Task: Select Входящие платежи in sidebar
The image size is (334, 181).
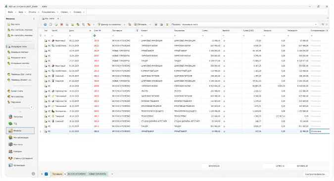Action: point(18,52)
